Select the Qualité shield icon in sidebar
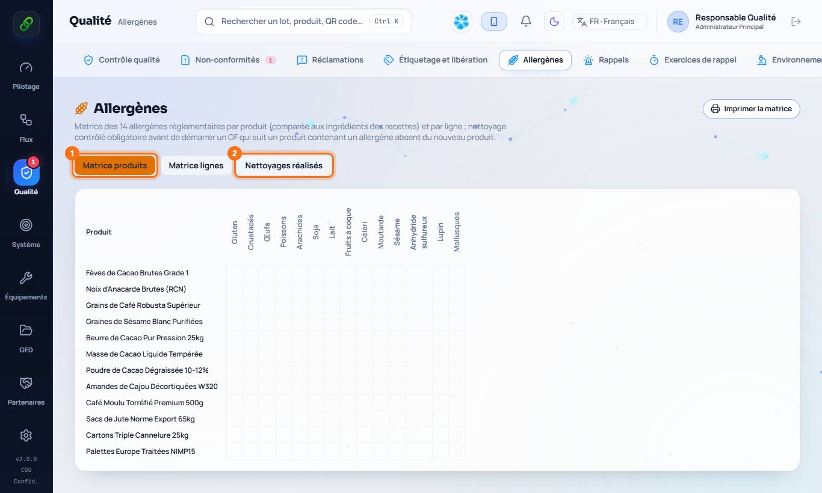This screenshot has width=822, height=493. pyautogui.click(x=26, y=173)
